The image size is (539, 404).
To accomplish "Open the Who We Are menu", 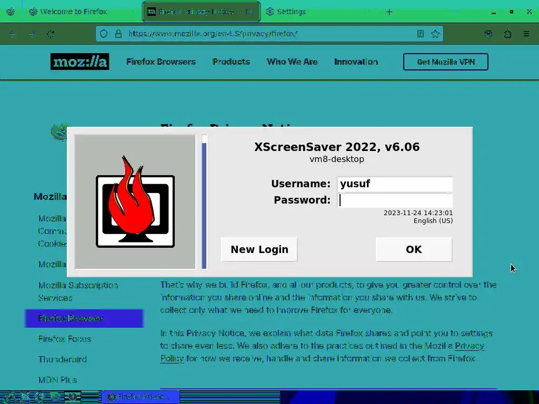I will [x=292, y=62].
